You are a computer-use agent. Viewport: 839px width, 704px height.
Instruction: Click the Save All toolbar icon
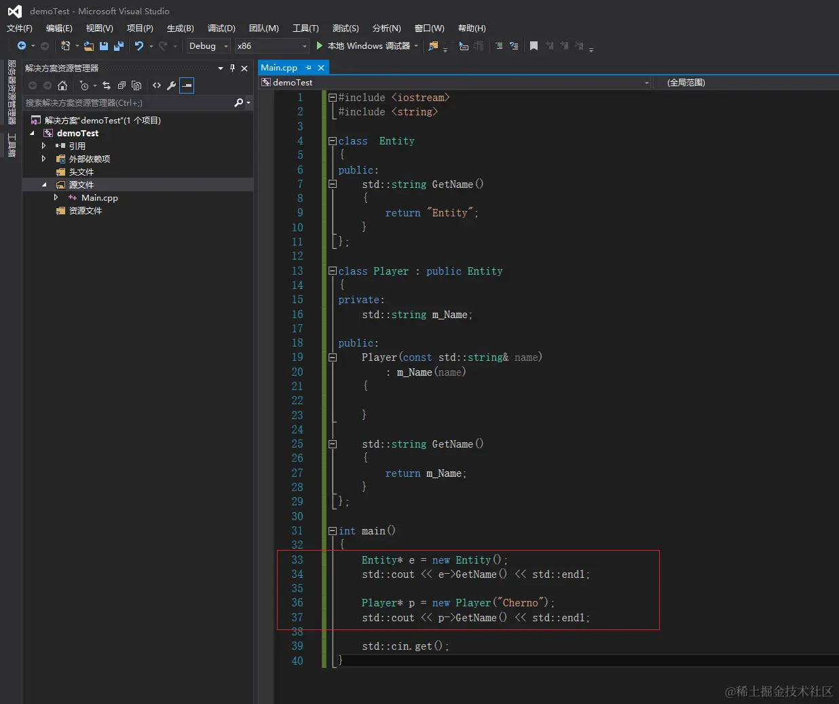119,46
